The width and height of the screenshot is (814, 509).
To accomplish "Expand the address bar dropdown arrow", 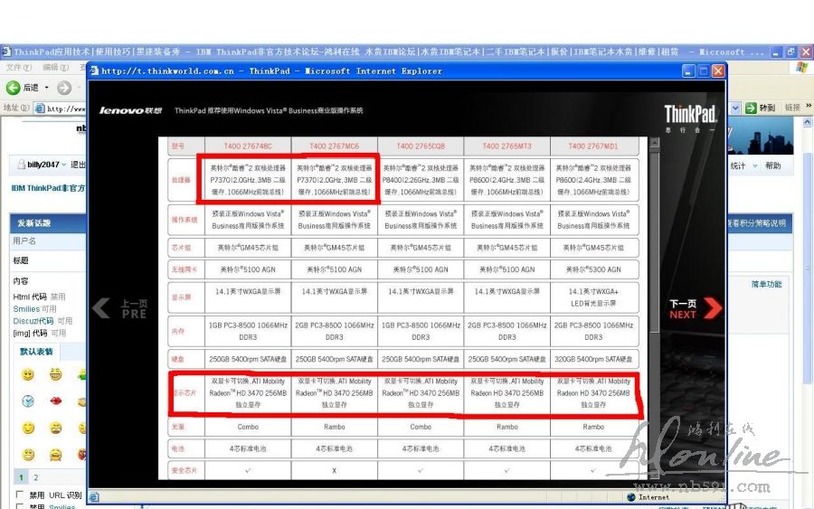I will [735, 108].
